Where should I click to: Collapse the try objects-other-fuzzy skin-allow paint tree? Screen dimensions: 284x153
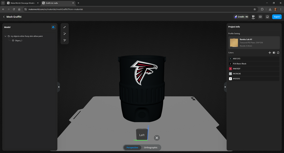pos(6,36)
